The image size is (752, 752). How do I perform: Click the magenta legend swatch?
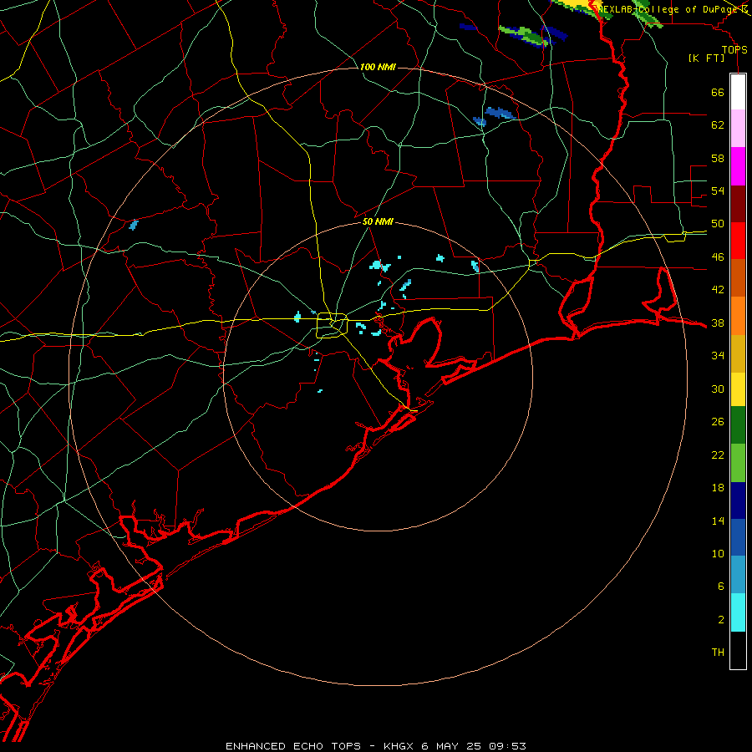point(738,166)
